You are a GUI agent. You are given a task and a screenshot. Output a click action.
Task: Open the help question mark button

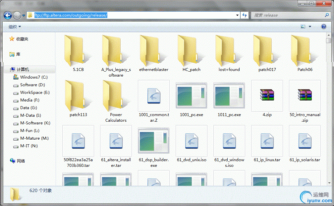[x=323, y=27]
